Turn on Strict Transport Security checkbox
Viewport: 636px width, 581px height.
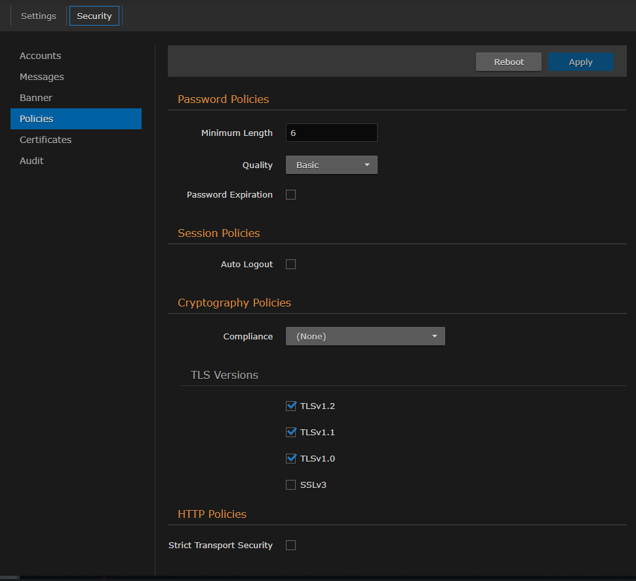tap(291, 546)
